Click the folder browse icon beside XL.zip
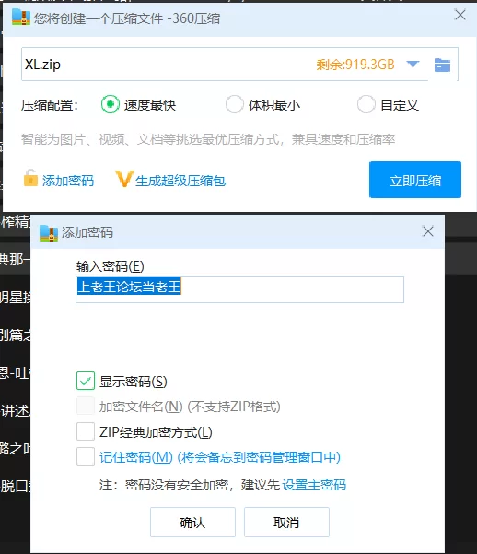 coord(442,65)
